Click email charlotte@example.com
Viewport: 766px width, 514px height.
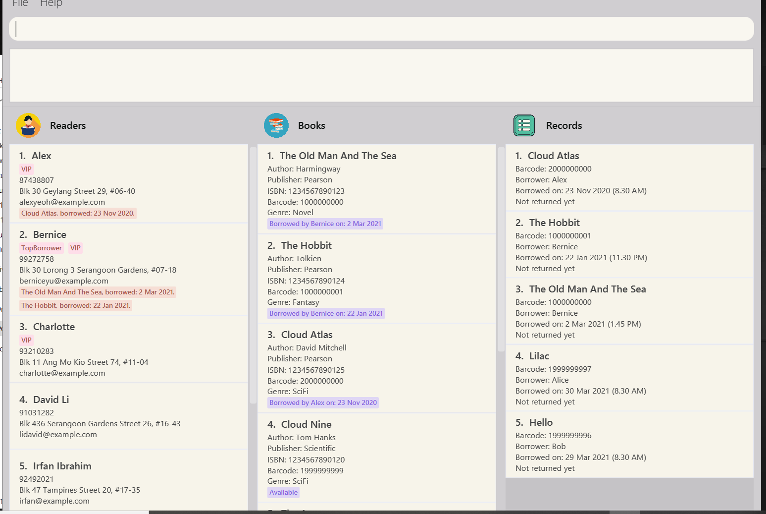[62, 373]
